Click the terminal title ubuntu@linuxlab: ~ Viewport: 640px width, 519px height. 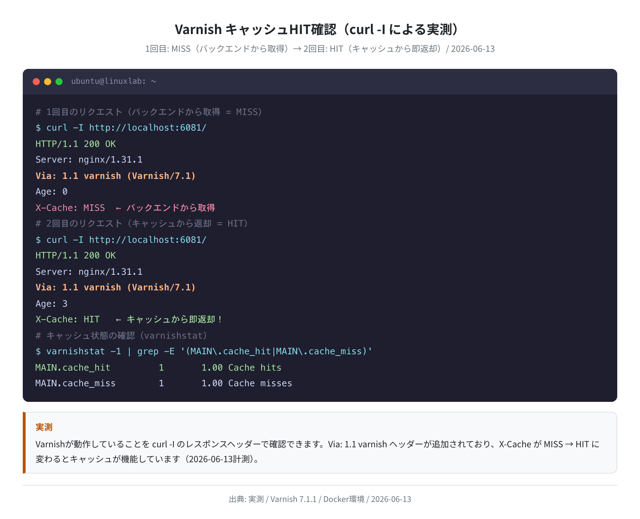click(x=114, y=81)
